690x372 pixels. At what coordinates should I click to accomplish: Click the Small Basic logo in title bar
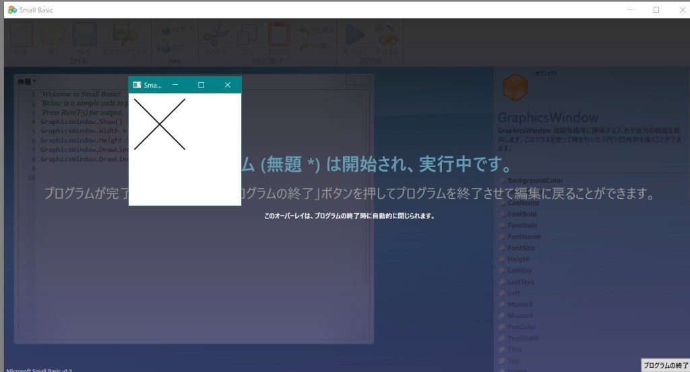[12, 9]
